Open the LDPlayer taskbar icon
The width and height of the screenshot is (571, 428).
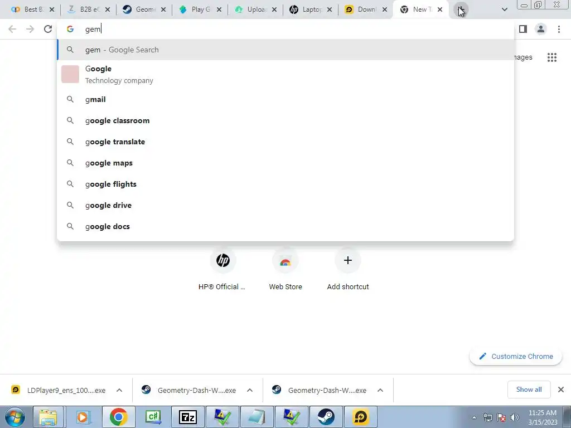(361, 417)
